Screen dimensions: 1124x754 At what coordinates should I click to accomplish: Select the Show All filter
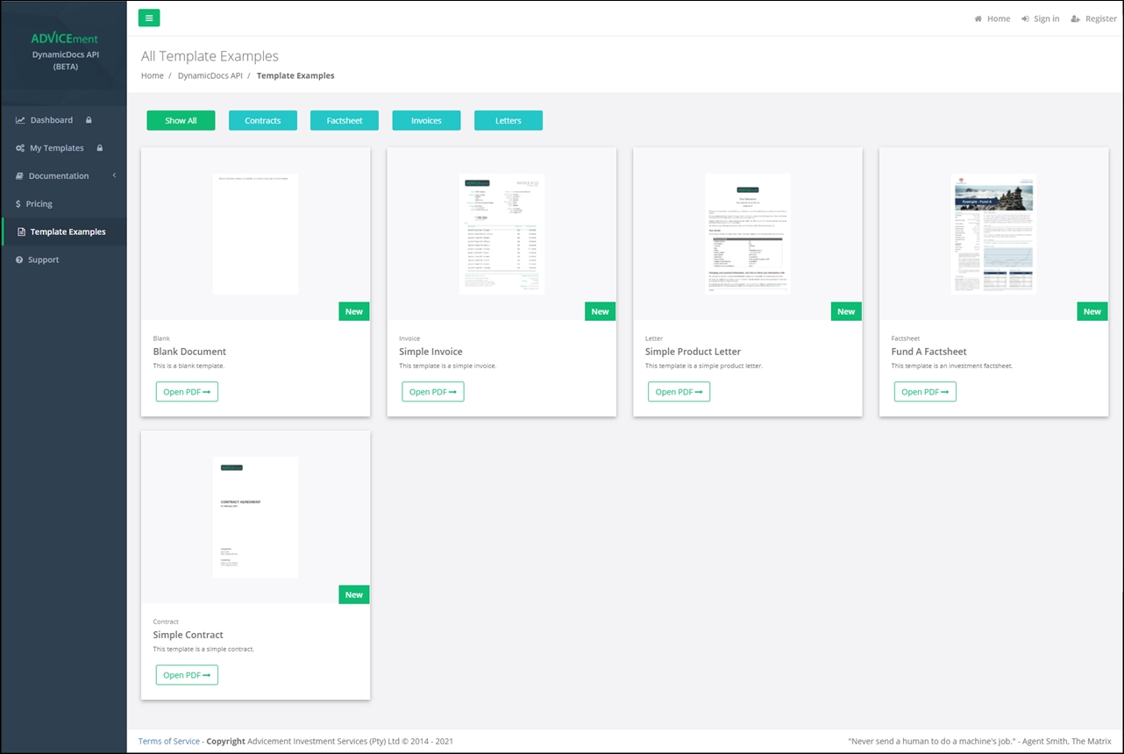click(181, 120)
